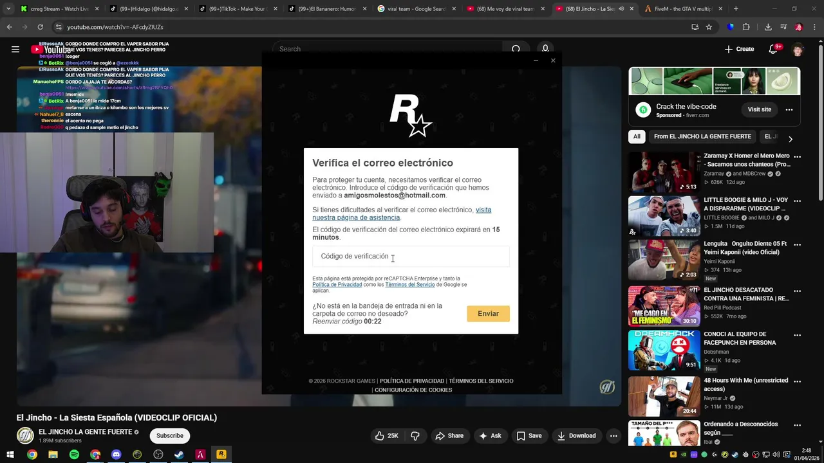824x463 pixels.
Task: Select the All filter chip
Action: [637, 136]
